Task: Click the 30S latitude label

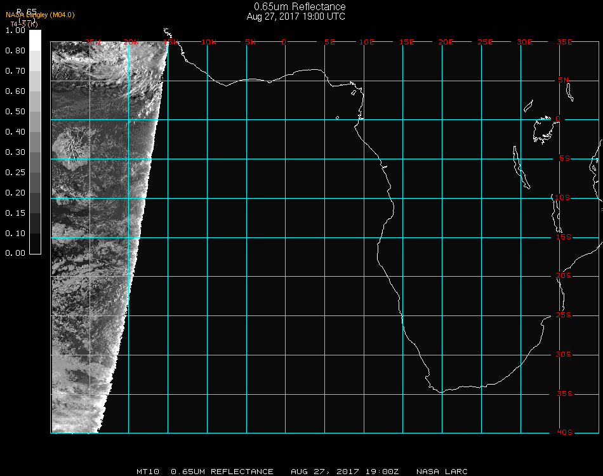Action: click(564, 354)
